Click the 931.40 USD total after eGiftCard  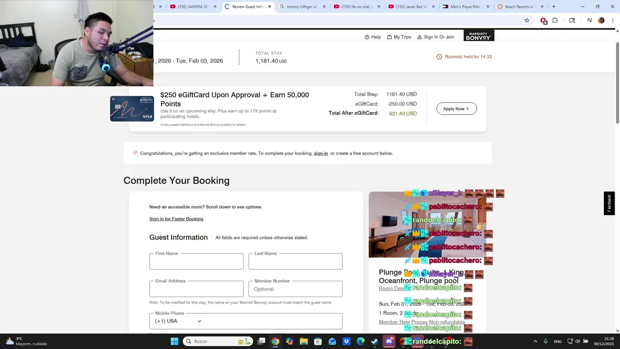click(x=403, y=113)
